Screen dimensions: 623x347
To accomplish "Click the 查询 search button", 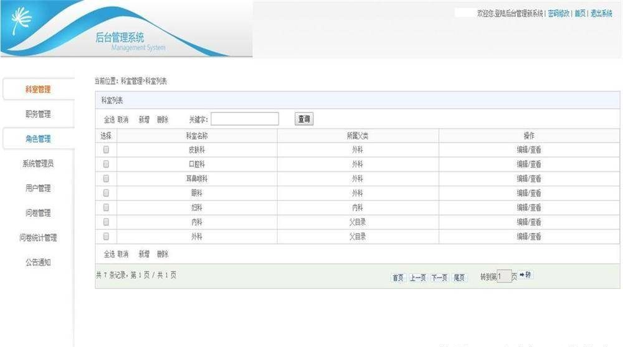I will click(x=304, y=119).
